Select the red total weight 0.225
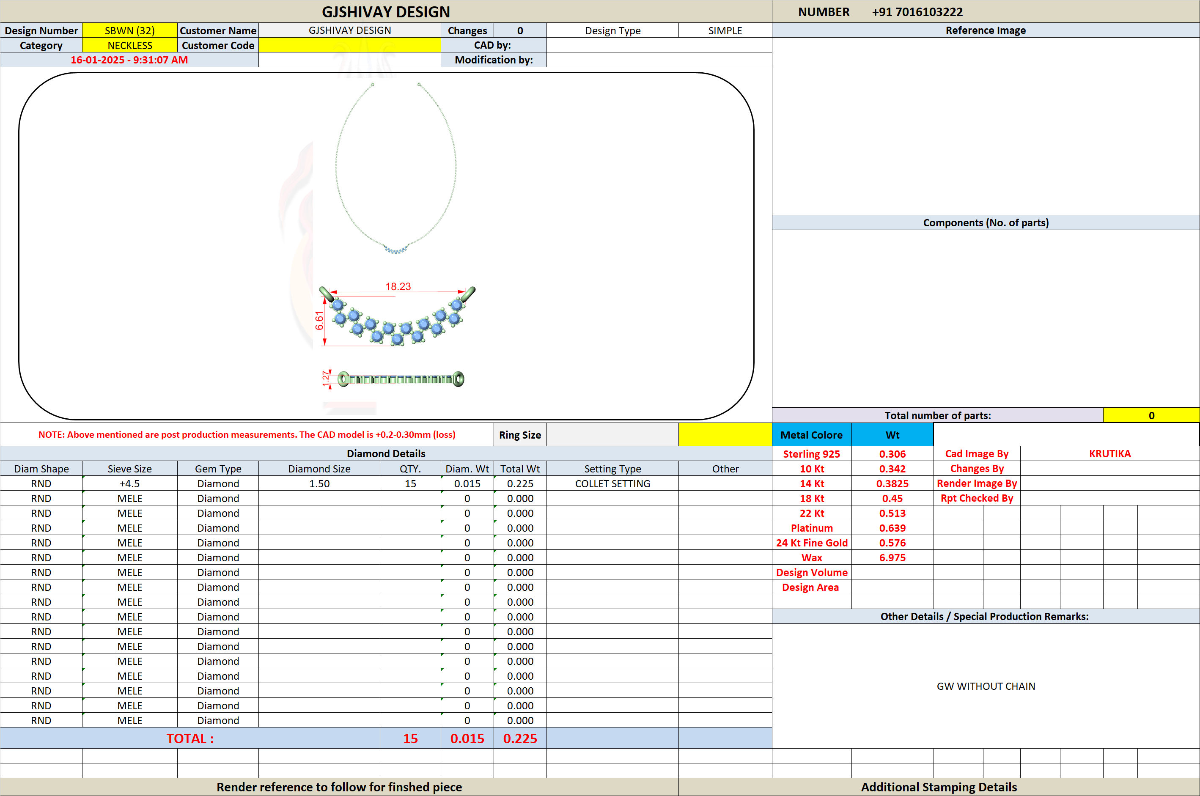1200x796 pixels. [520, 738]
